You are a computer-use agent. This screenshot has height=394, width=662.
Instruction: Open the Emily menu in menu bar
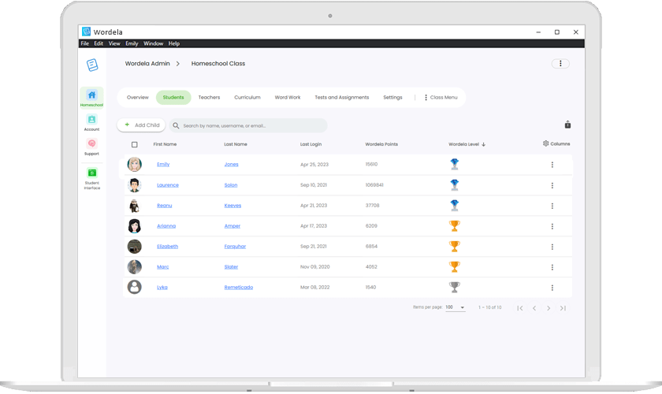(x=132, y=43)
